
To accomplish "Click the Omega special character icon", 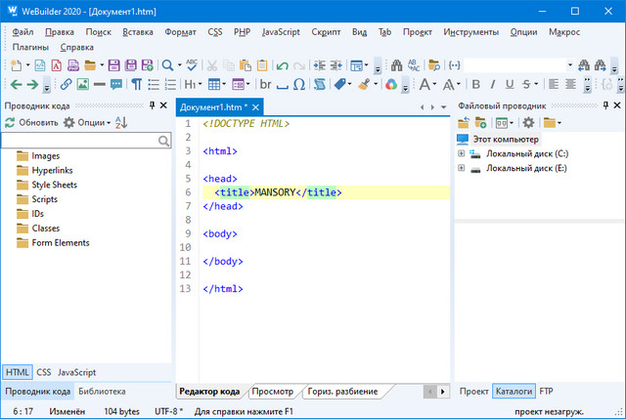I will [299, 85].
